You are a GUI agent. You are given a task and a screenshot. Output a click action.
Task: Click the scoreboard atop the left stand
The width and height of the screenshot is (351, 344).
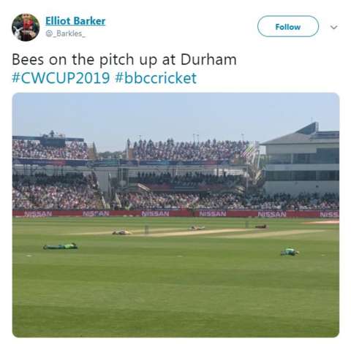53,142
